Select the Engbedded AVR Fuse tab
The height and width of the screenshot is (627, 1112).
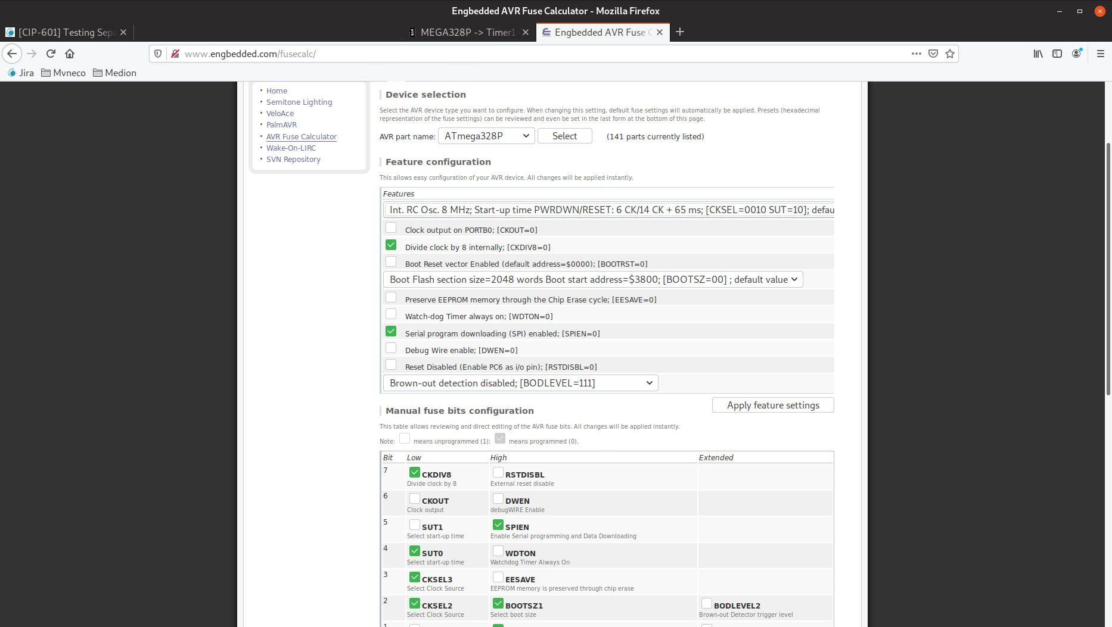(603, 32)
